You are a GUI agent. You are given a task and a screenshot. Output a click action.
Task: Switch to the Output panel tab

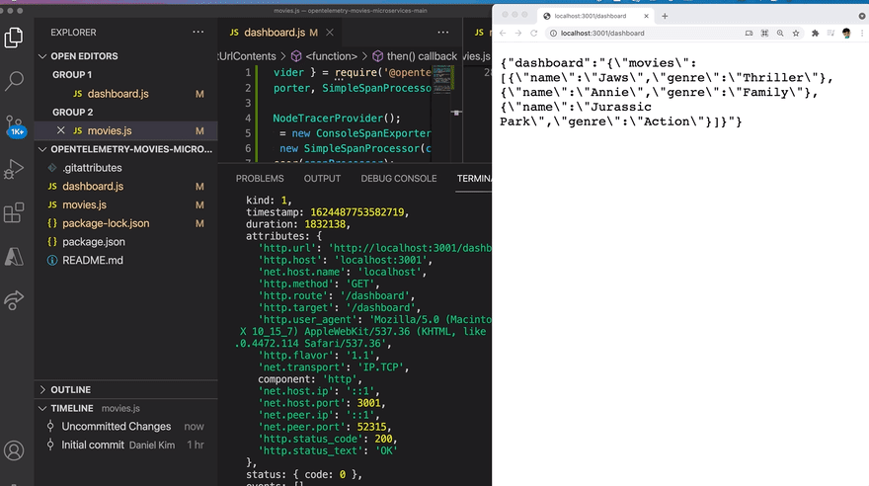coord(322,179)
